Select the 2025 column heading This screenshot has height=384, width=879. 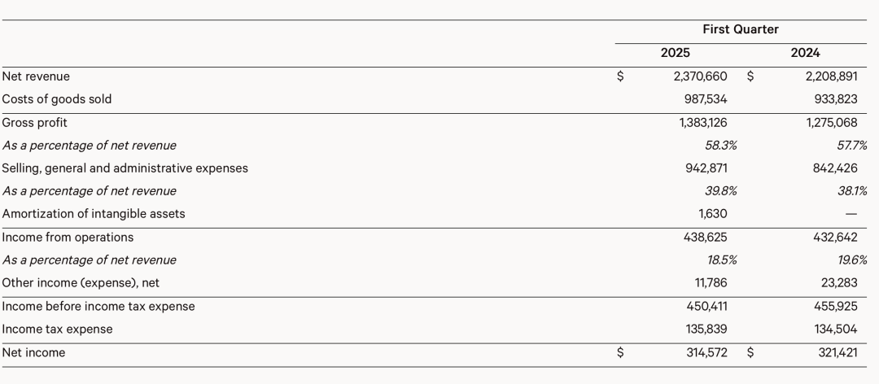(675, 53)
